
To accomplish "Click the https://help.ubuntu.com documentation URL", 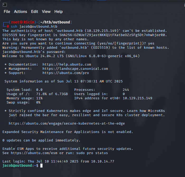I will [x=67, y=65].
